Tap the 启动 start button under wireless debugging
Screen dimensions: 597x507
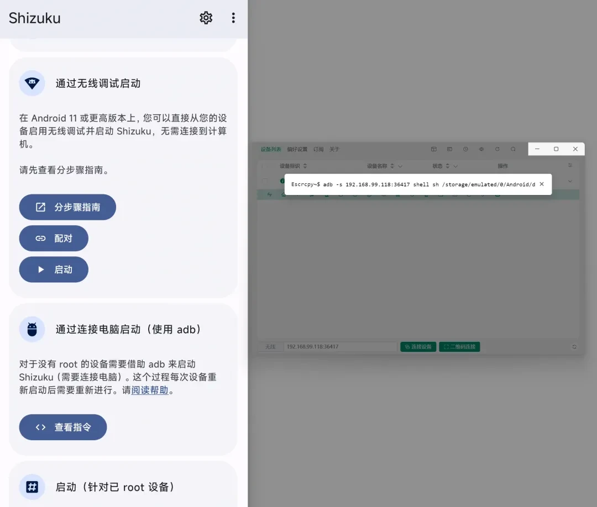point(54,270)
